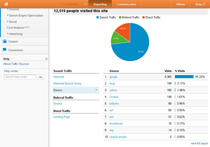Click the Content section icon
Viewport: 210px width, 147px height.
point(5,42)
